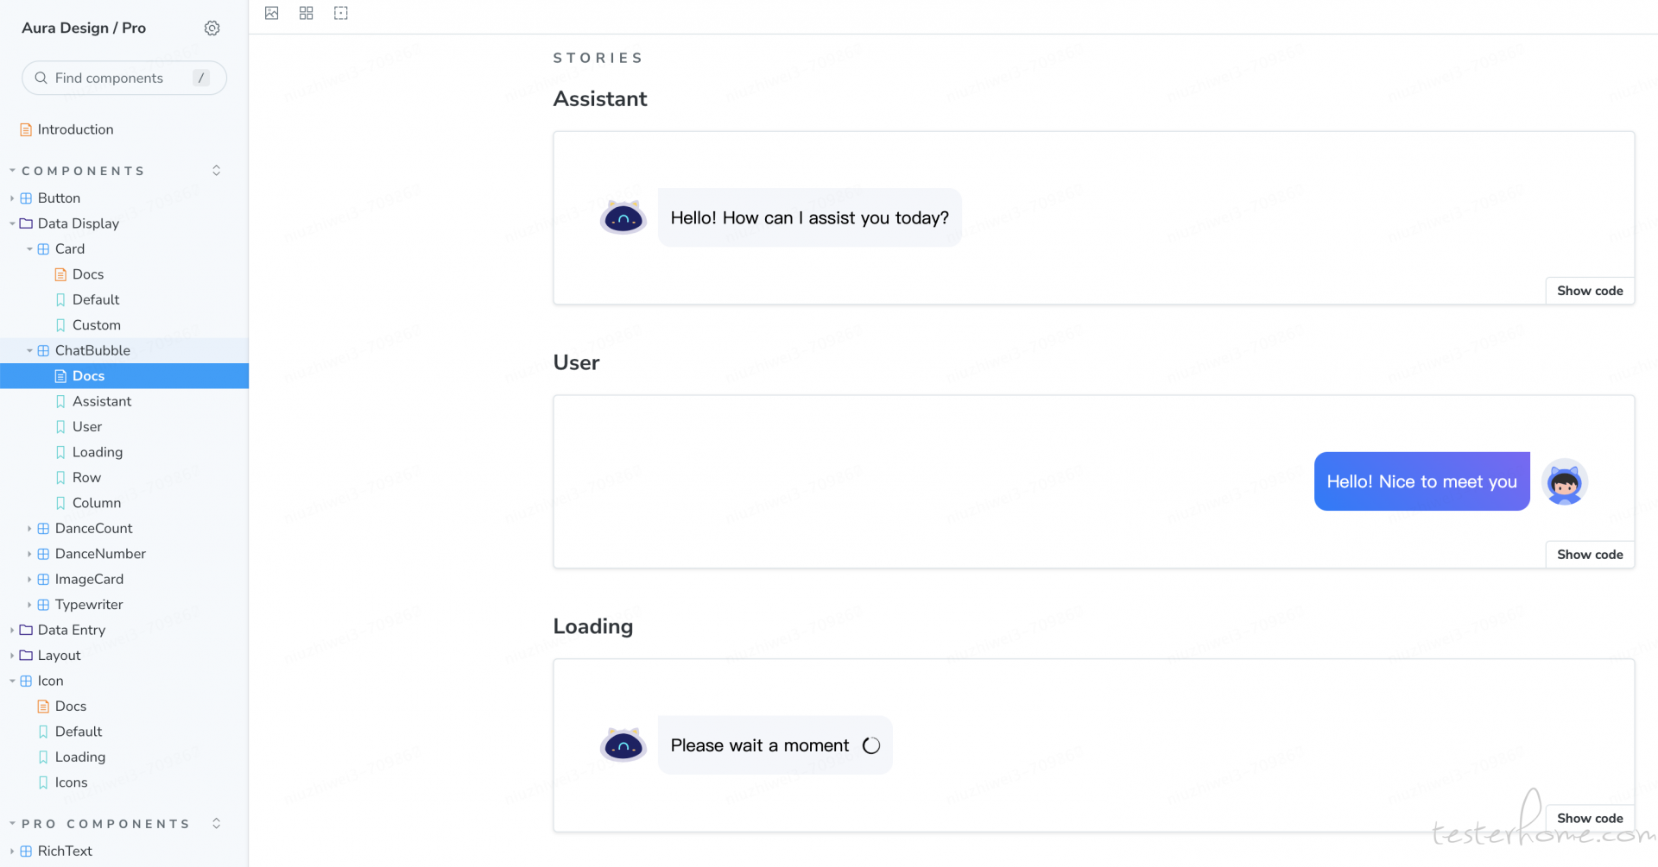The height and width of the screenshot is (867, 1658).
Task: Click the bookmark icon beside the Assistant story
Action: pos(60,401)
